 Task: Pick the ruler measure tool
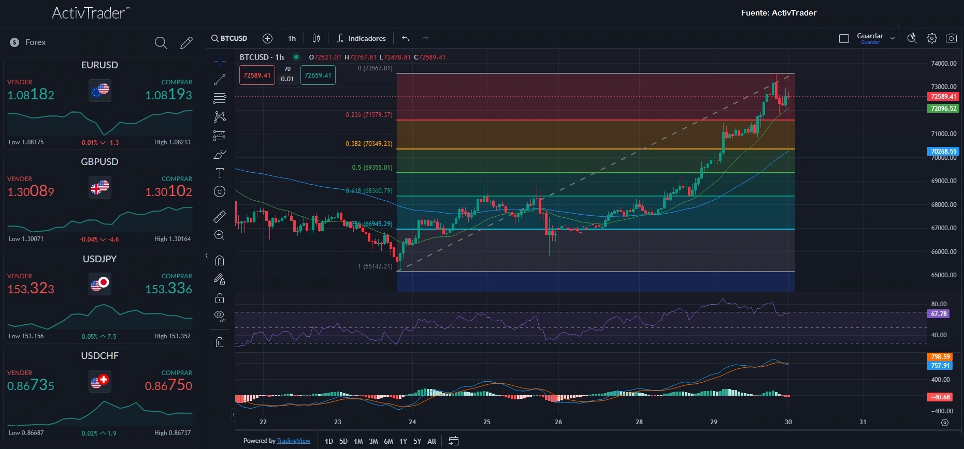click(220, 216)
